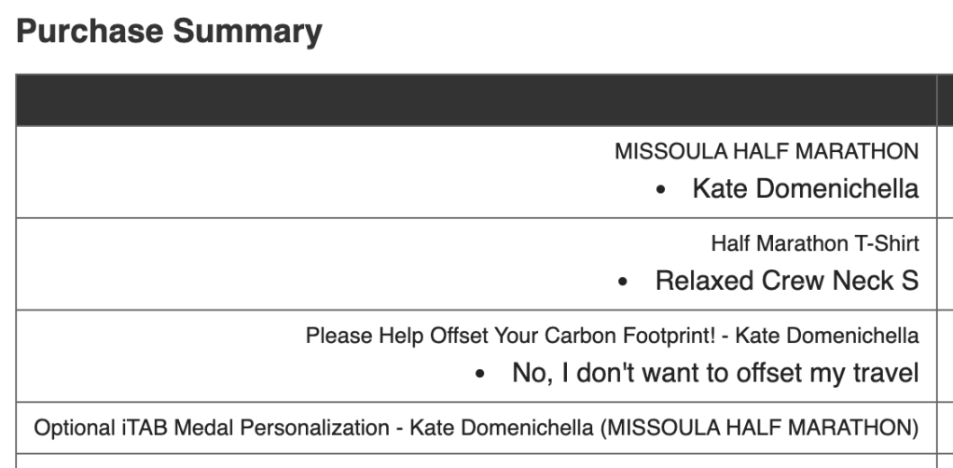
Task: Select the Half Marathon T-Shirt label
Action: click(x=815, y=243)
